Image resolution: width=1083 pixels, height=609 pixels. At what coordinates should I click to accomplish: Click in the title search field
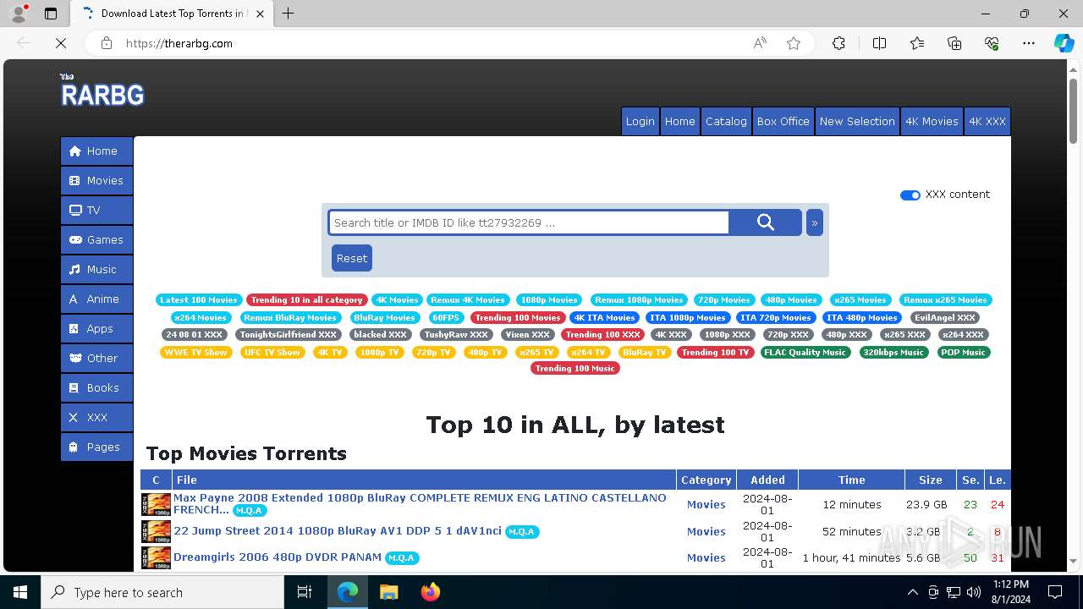529,222
